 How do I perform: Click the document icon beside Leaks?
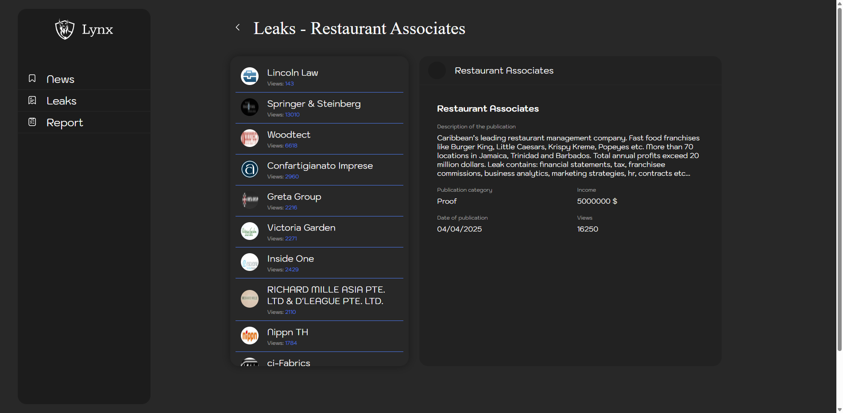click(32, 100)
